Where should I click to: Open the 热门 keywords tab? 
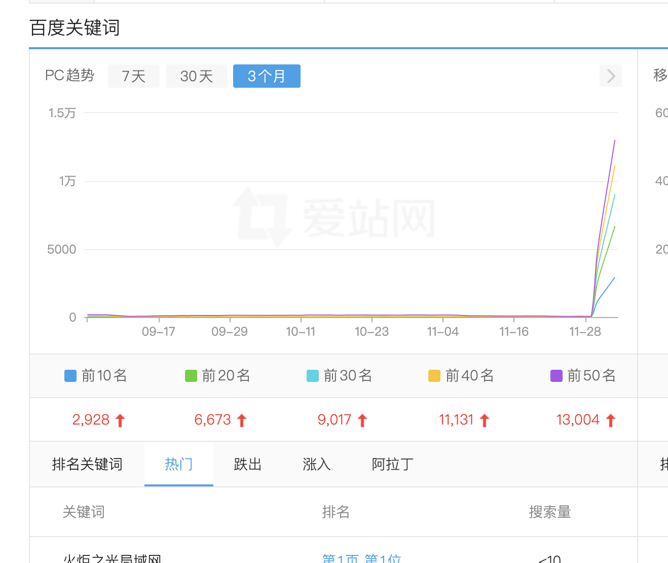[x=179, y=464]
